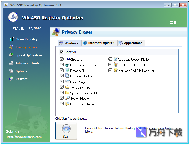Go to Speed Up System

pyautogui.click(x=29, y=55)
